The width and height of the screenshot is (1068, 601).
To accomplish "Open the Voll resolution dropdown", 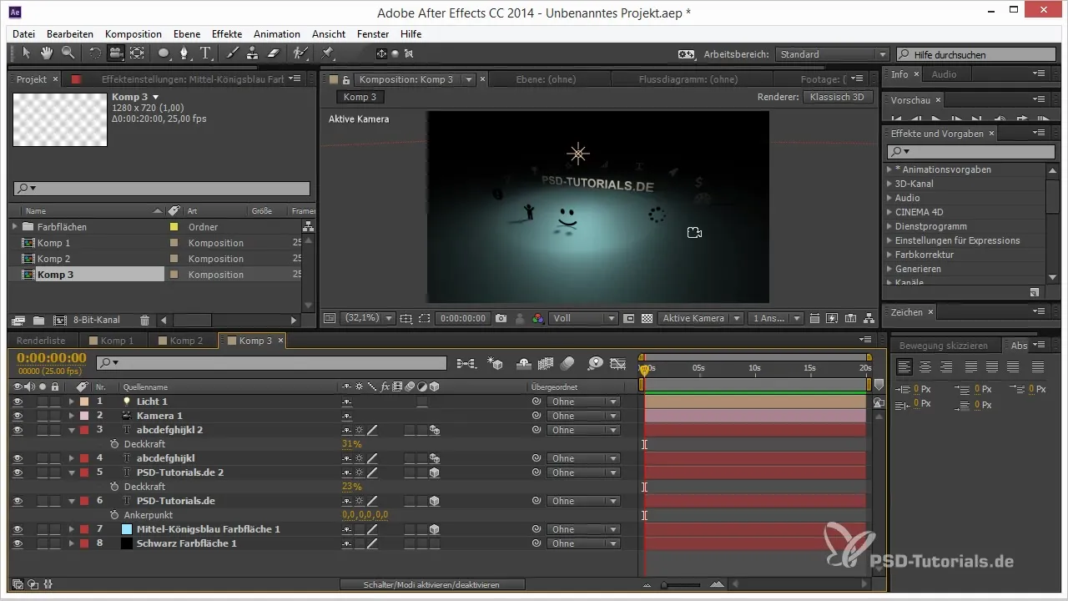I will point(583,319).
